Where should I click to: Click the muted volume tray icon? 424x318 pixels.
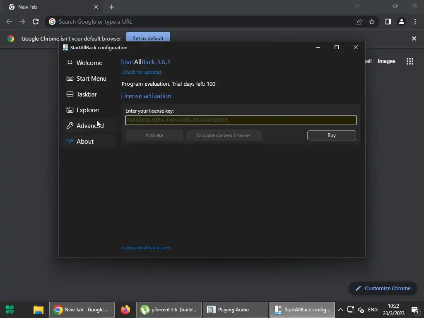pyautogui.click(x=361, y=310)
